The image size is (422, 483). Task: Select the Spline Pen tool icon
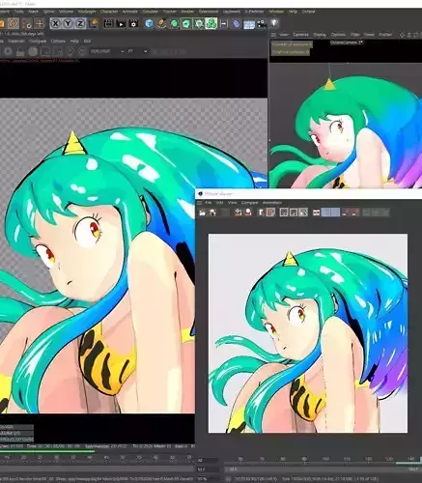tap(161, 23)
